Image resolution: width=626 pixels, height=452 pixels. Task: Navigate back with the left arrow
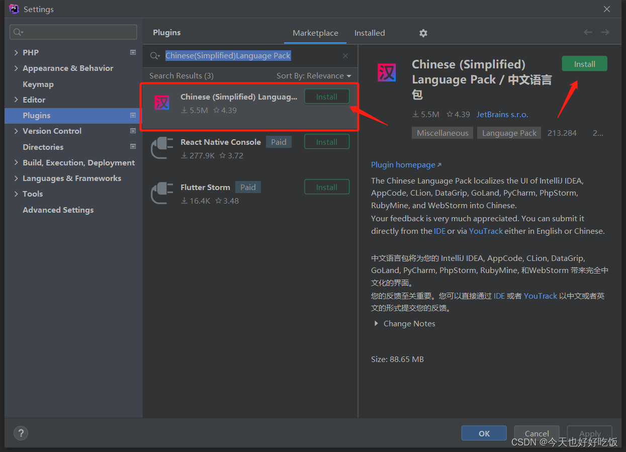588,32
